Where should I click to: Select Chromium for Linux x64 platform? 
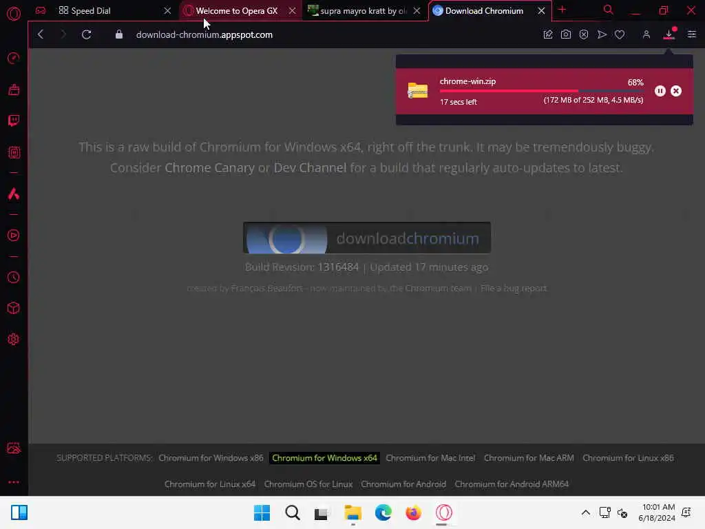click(x=210, y=484)
